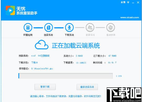Click the 无忧 app logo icon
This screenshot has height=102, width=142.
click(x=10, y=10)
